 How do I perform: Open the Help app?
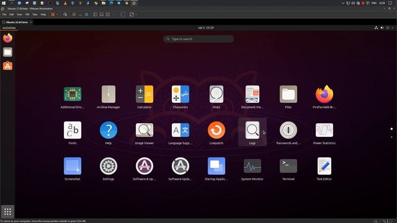tap(109, 133)
